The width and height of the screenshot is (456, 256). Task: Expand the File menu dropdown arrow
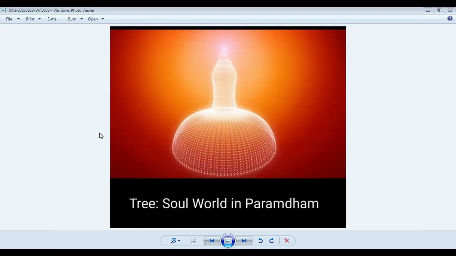[19, 19]
